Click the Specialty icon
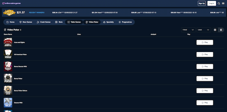 point(104,22)
